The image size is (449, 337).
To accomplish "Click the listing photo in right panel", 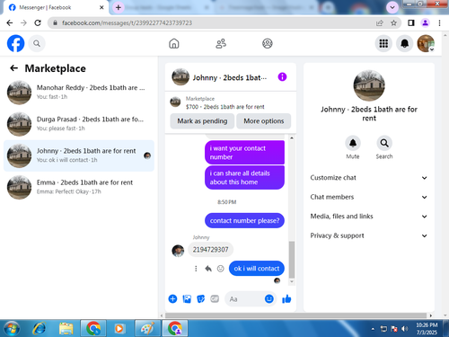I will click(x=369, y=85).
